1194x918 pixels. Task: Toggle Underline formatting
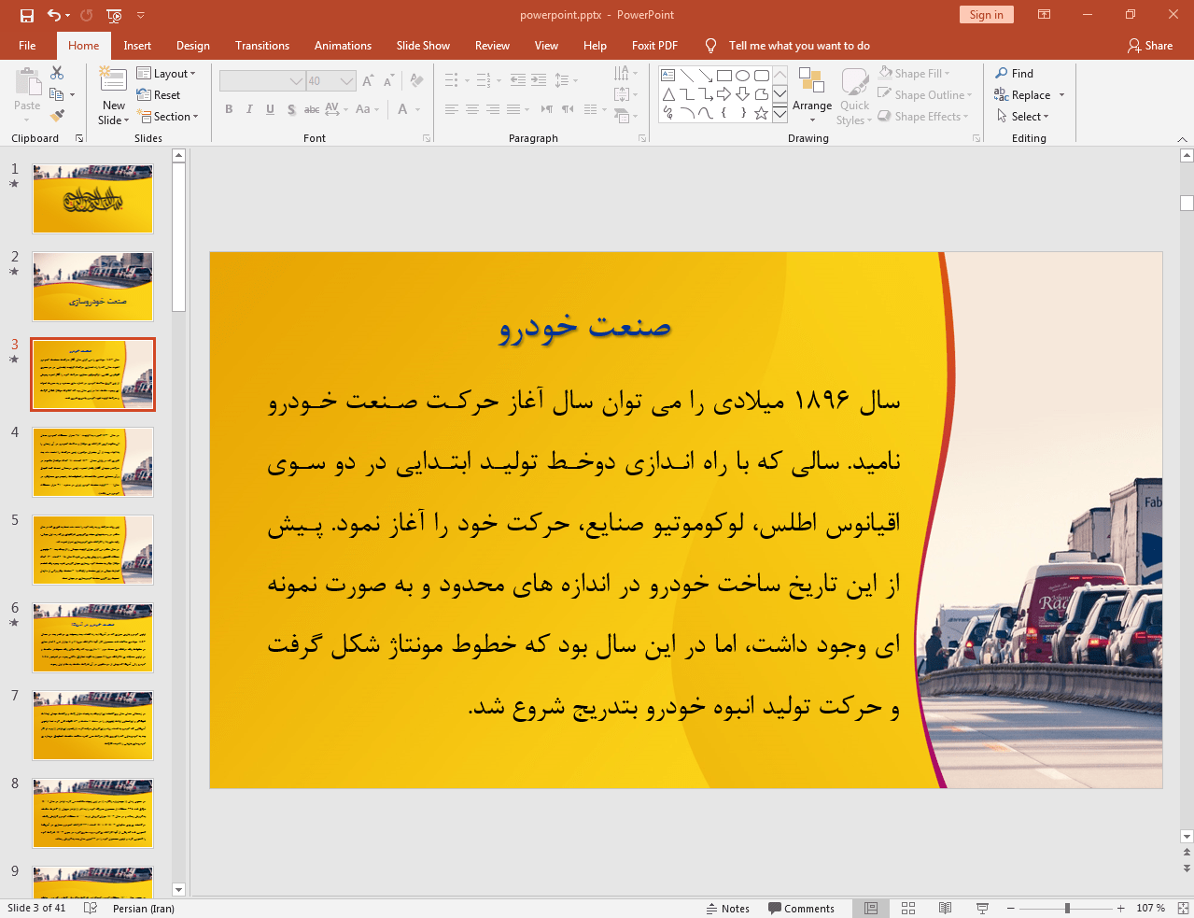coord(270,109)
